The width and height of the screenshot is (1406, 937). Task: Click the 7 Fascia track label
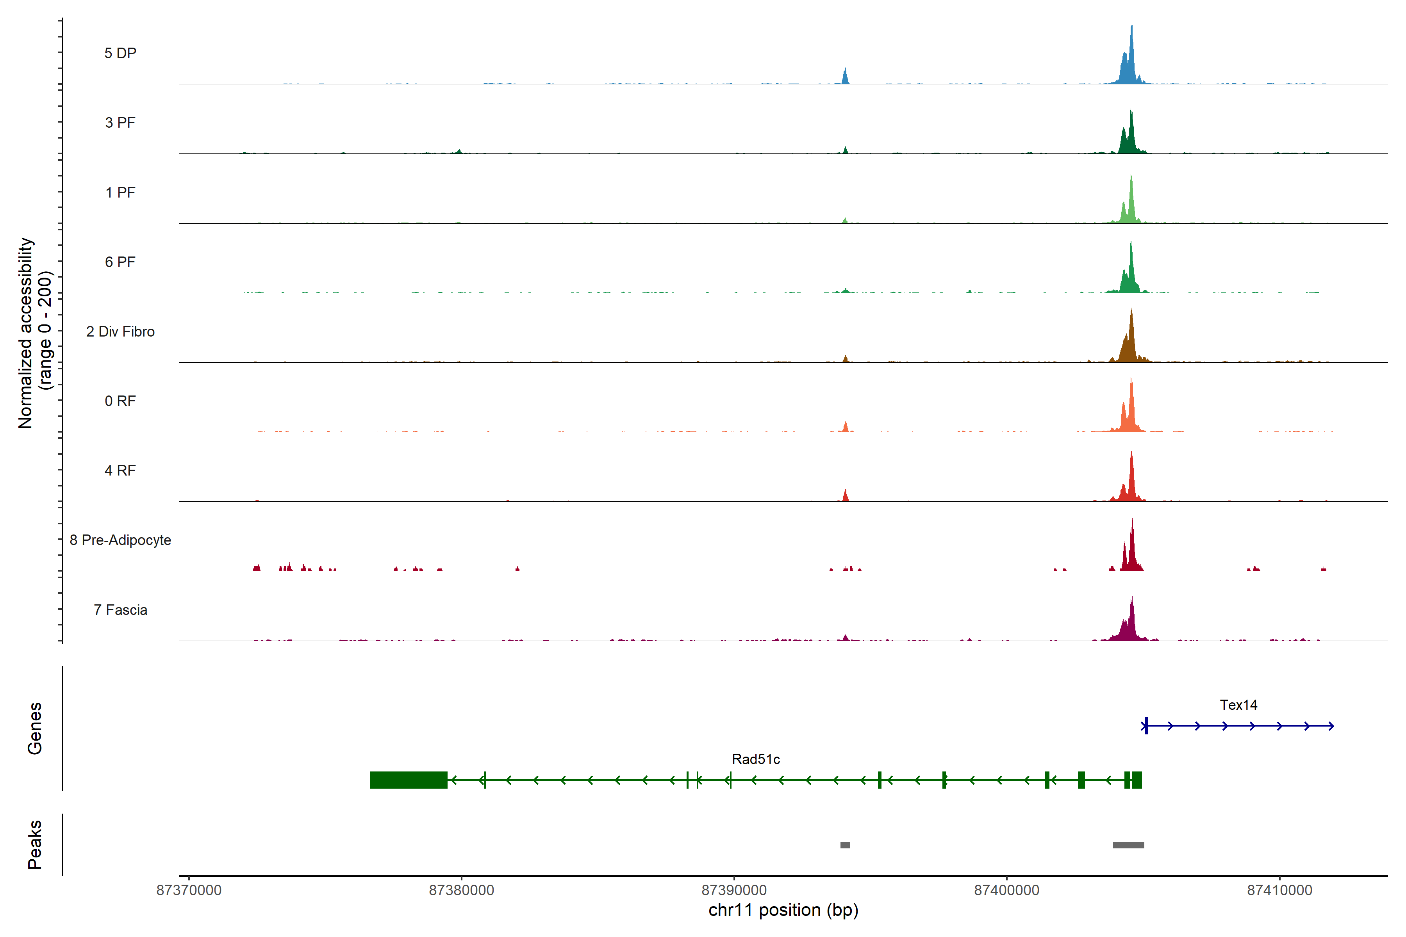120,610
